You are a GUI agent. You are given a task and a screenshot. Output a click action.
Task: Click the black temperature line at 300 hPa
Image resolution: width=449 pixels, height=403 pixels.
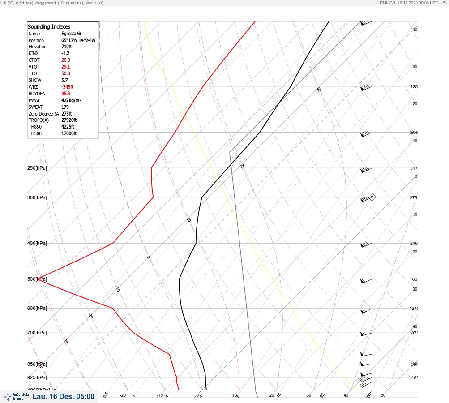202,197
